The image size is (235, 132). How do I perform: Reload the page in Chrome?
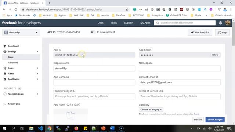click(16, 10)
